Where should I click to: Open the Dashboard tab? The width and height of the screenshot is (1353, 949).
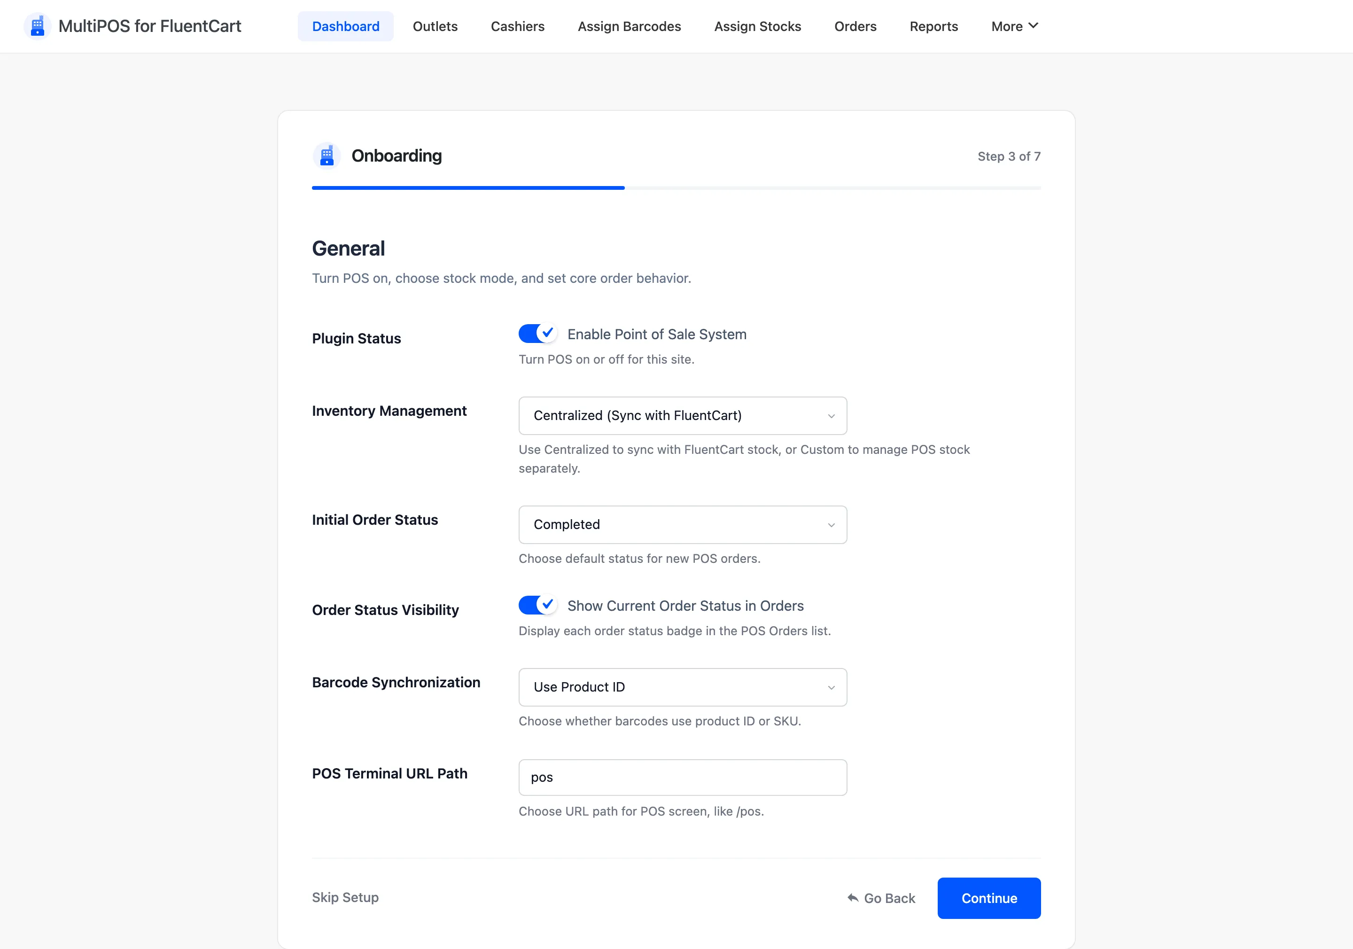click(x=345, y=26)
